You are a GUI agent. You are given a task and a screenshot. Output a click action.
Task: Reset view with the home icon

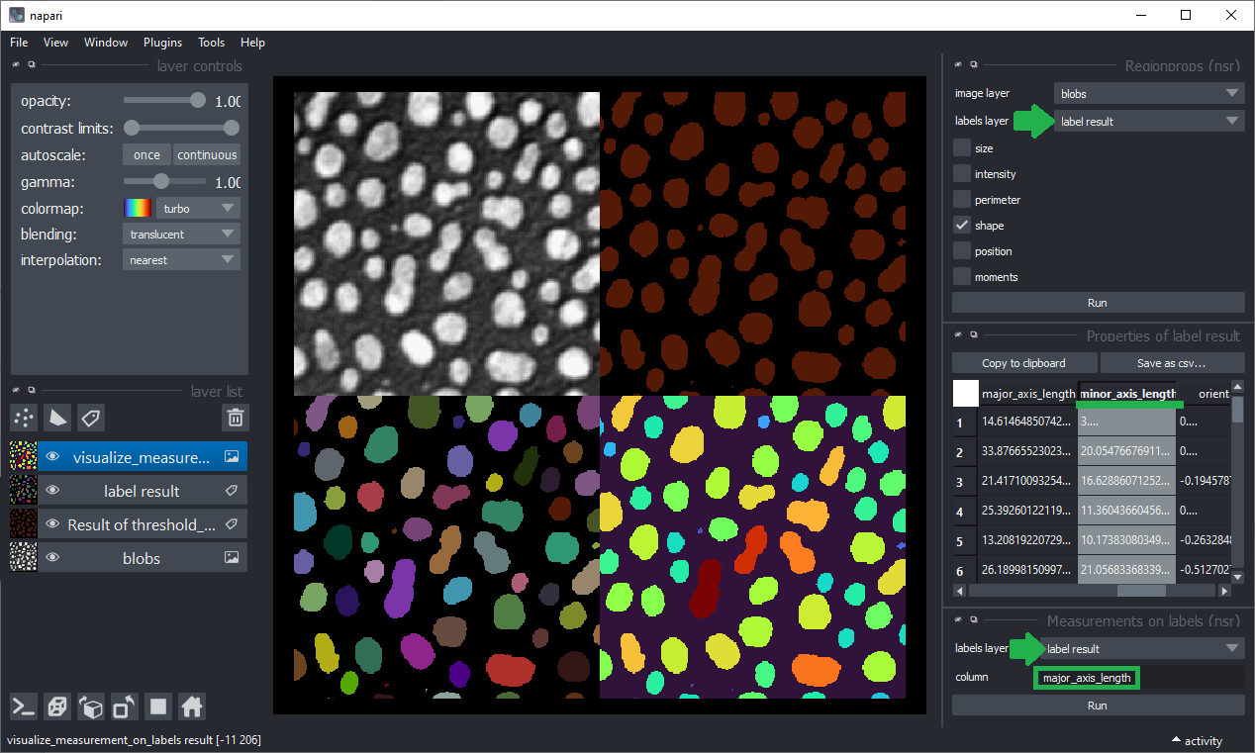click(x=192, y=706)
